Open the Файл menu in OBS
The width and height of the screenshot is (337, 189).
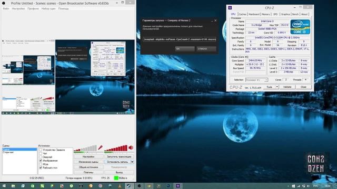click(x=6, y=9)
